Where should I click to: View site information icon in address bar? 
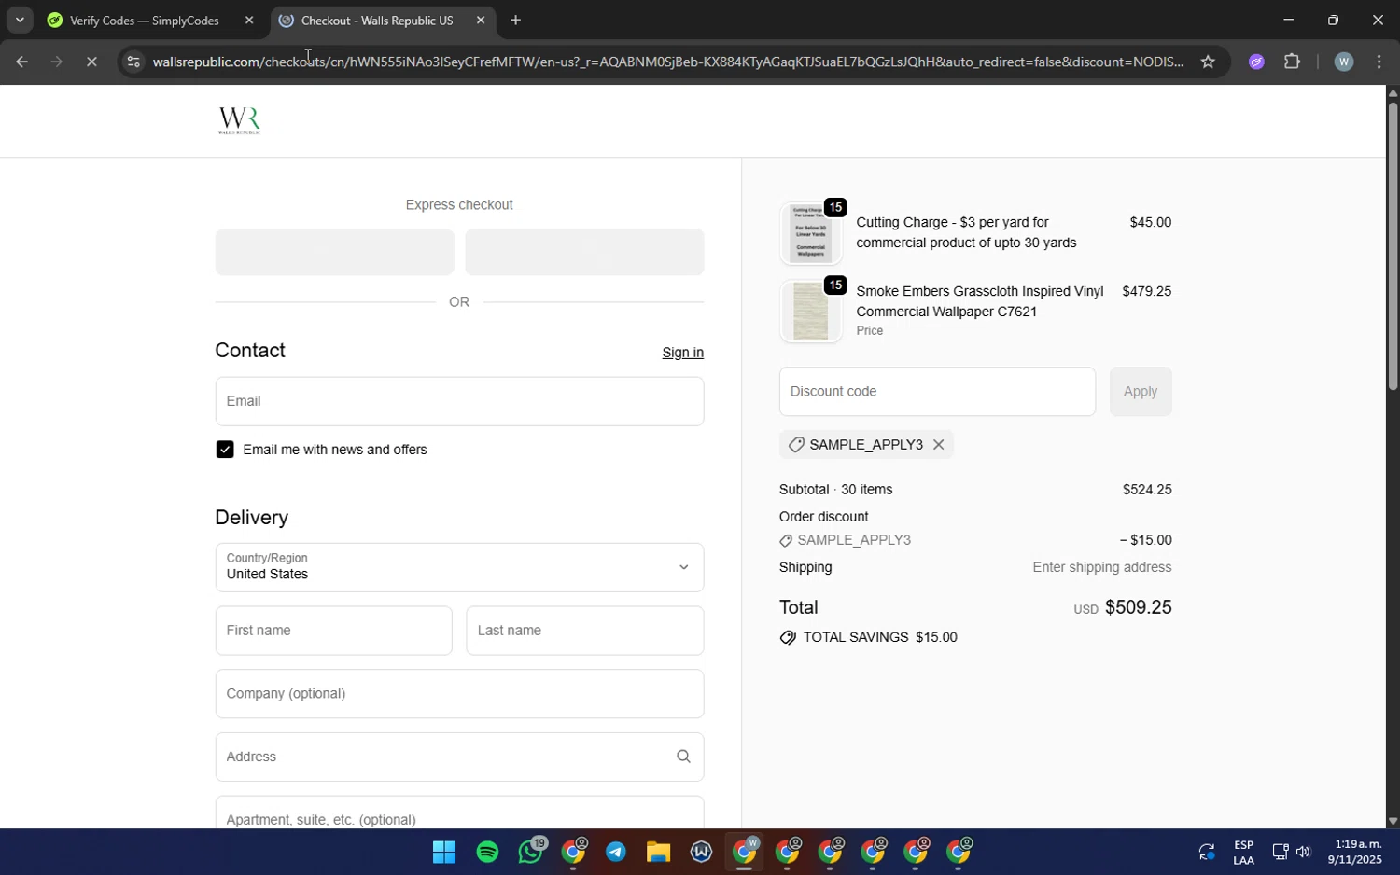[x=133, y=62]
